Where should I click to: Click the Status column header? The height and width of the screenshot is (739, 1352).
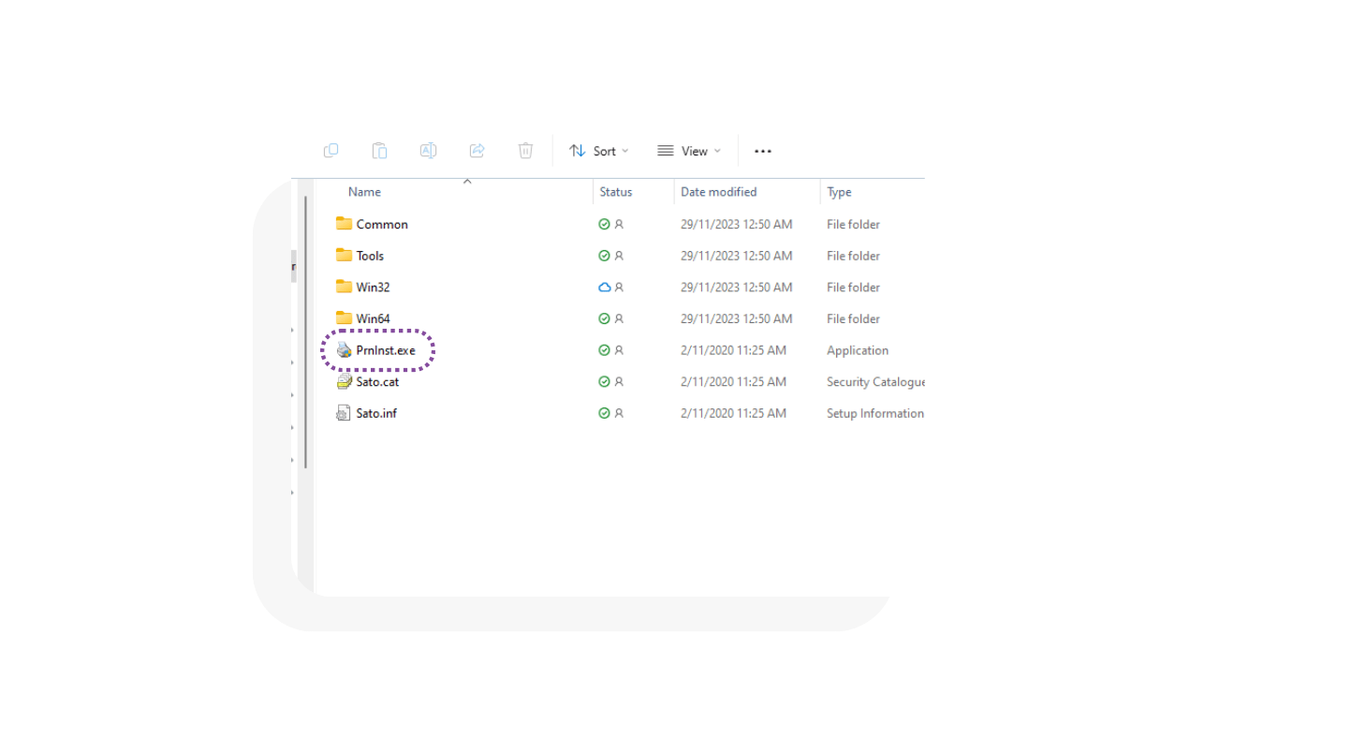click(615, 192)
